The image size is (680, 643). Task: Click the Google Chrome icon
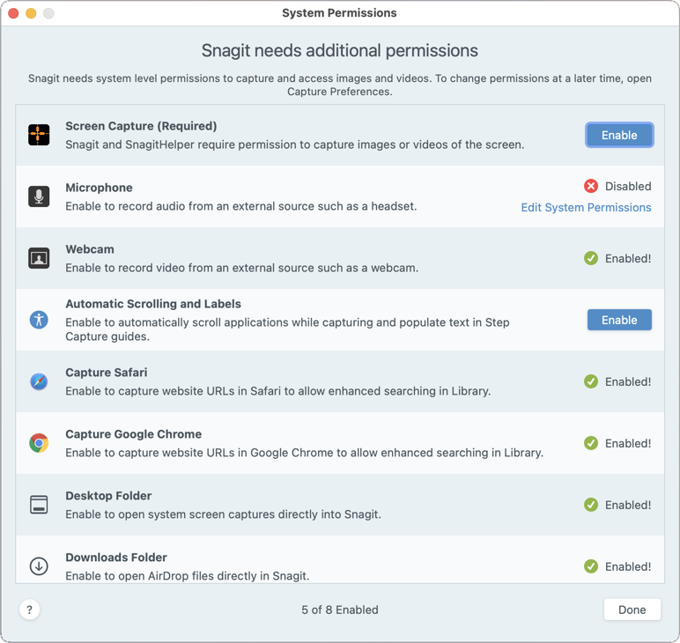click(39, 443)
